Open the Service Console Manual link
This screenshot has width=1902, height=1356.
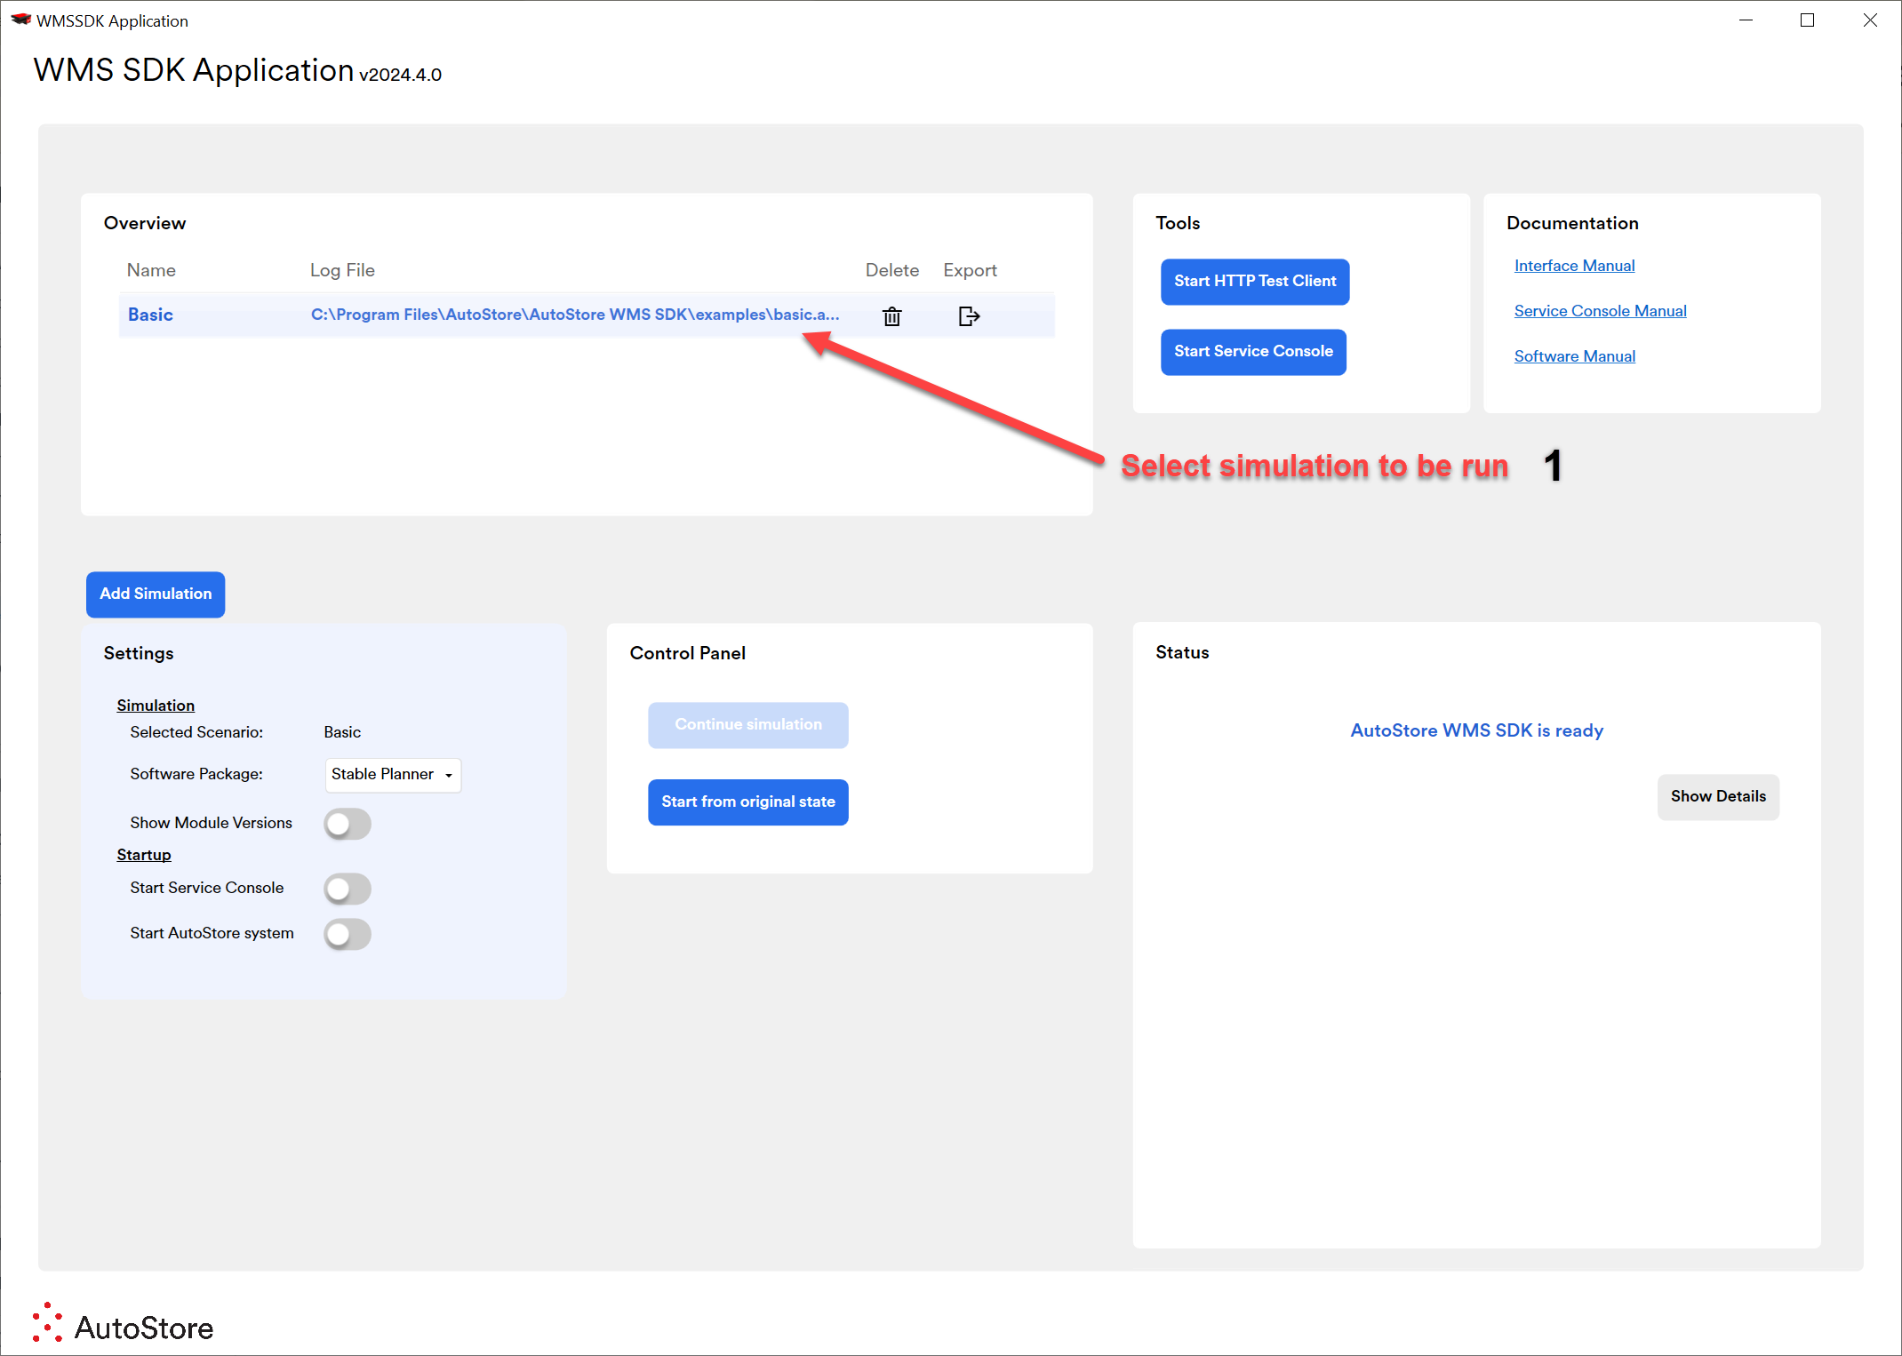tap(1600, 311)
